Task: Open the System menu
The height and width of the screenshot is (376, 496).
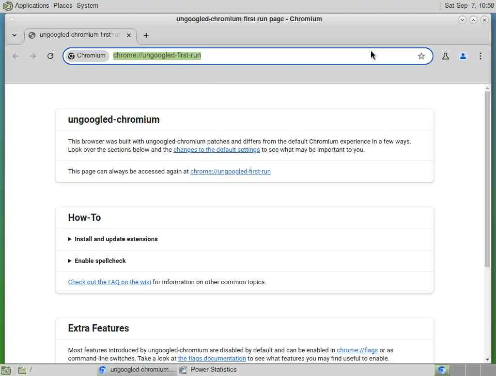Action: click(x=87, y=6)
